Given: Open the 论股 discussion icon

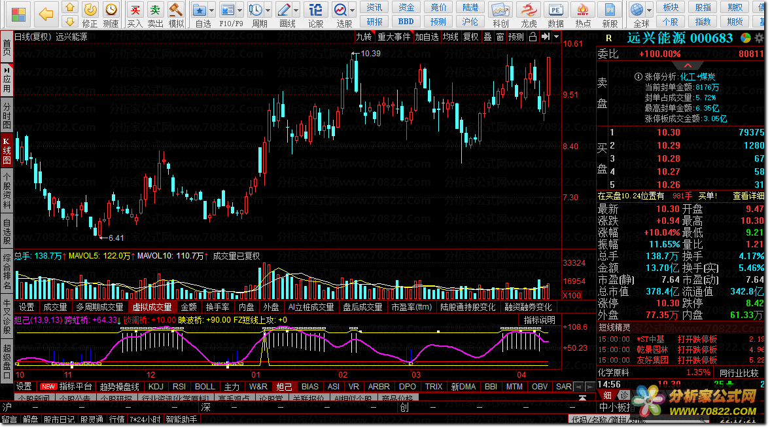Looking at the screenshot, I should 316,15.
